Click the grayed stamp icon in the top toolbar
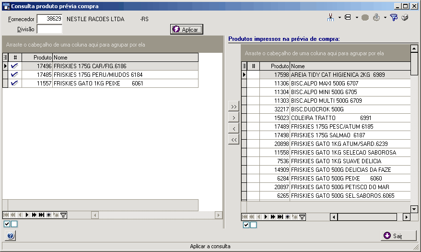 [x=376, y=17]
